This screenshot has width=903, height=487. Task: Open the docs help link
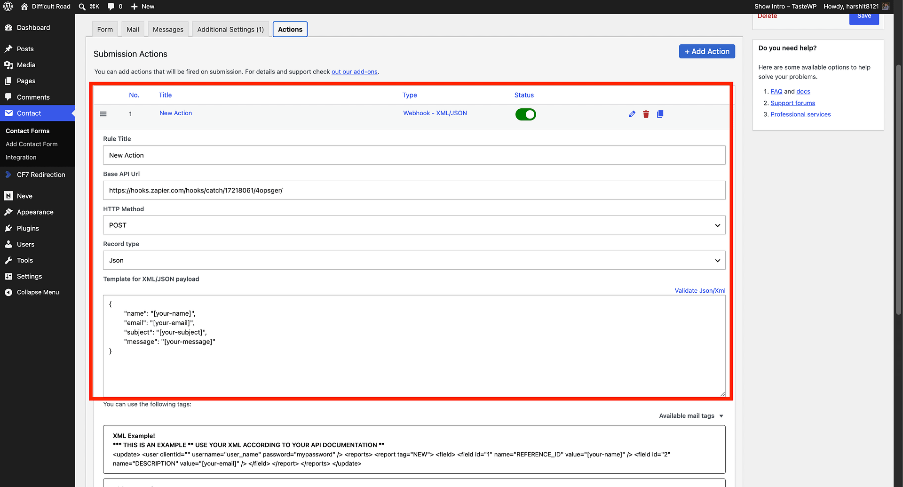803,91
